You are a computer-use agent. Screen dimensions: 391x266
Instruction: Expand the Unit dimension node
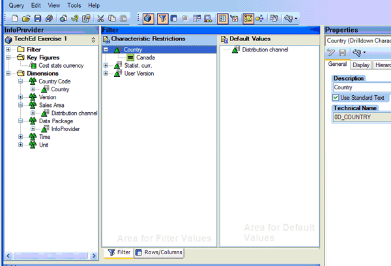20,145
